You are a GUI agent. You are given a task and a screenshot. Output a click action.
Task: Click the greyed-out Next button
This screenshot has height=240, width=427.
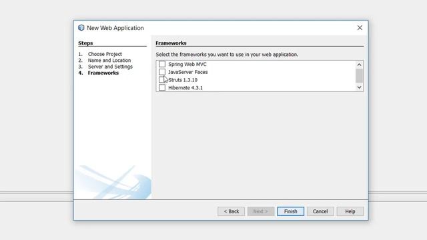261,211
